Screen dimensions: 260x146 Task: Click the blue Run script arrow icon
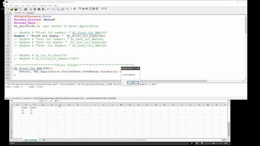(x=71, y=9)
